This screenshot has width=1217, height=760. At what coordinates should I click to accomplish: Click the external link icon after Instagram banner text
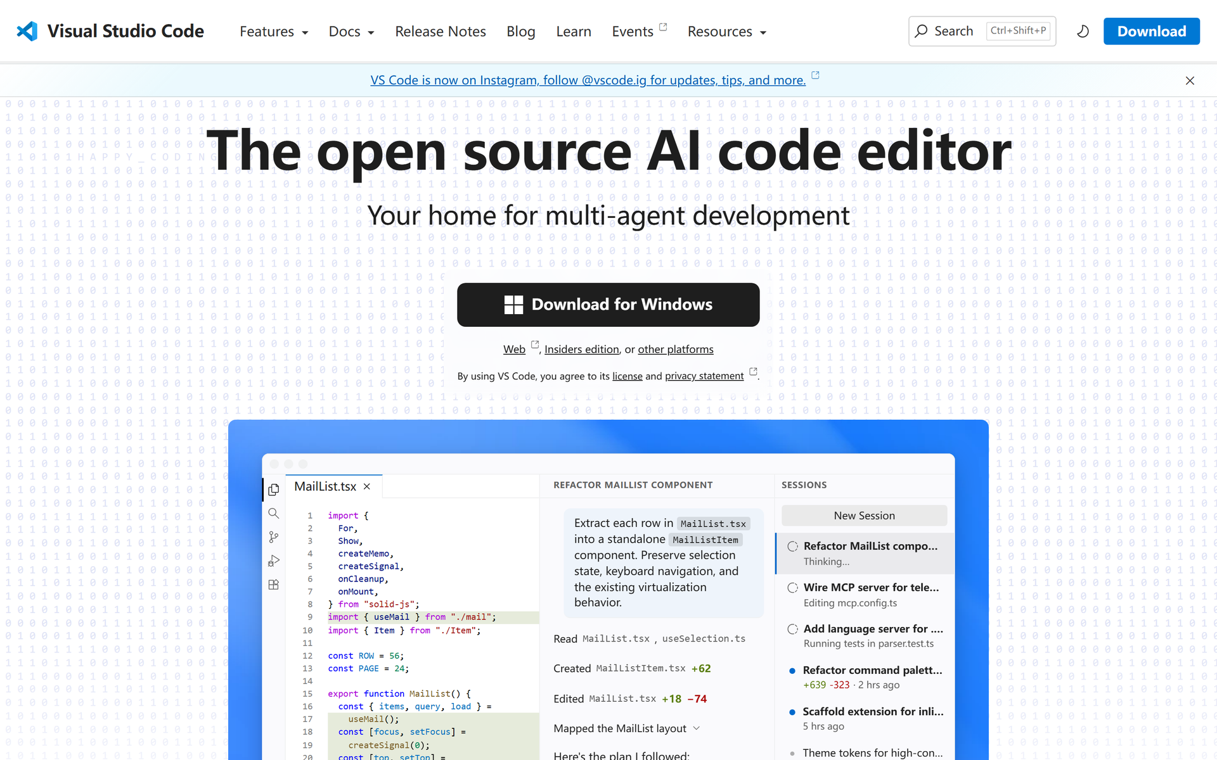(815, 75)
